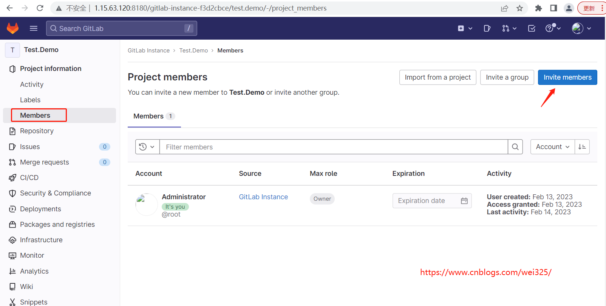Click Administrator member name
Viewport: 606px width, 306px height.
click(184, 197)
